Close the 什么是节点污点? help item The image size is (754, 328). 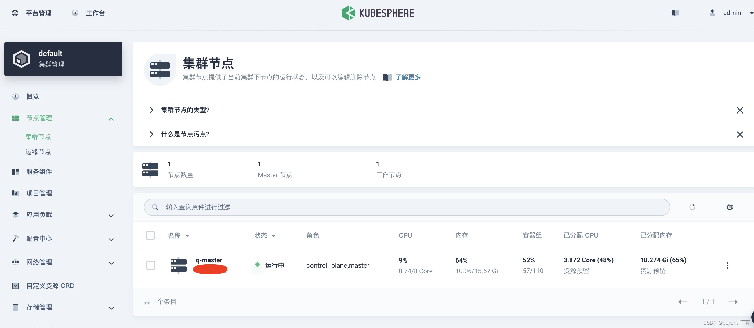pos(740,134)
